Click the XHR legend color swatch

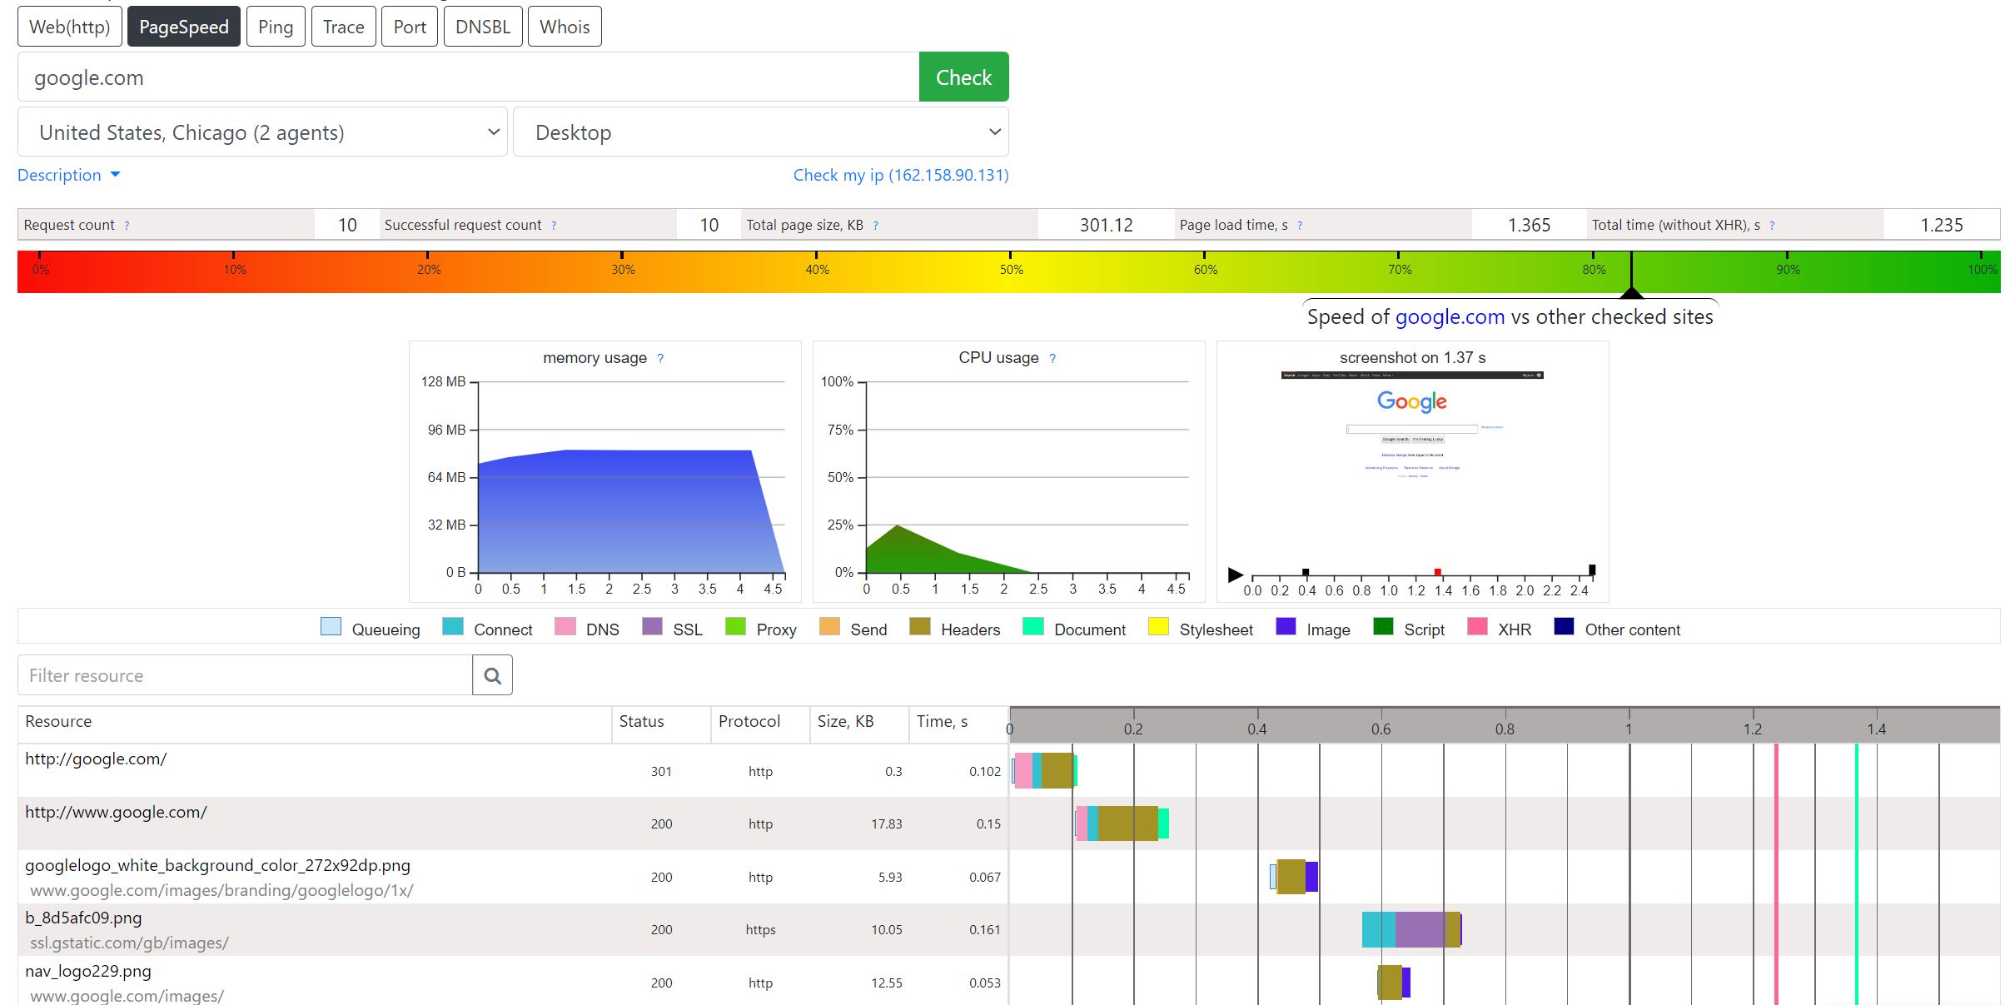click(1477, 627)
